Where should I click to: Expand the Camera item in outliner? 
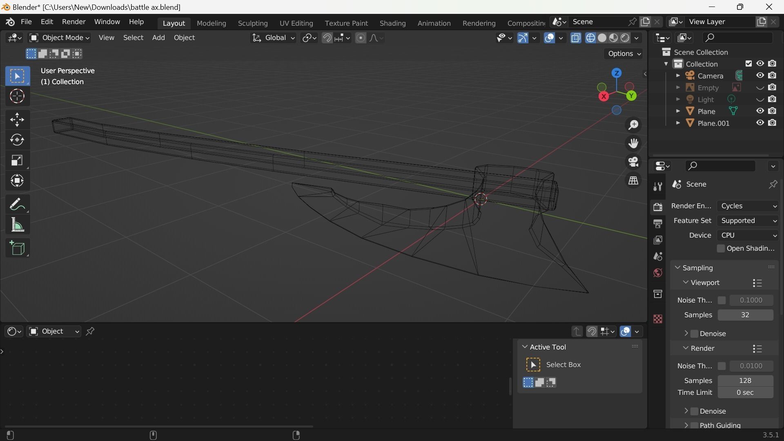pyautogui.click(x=678, y=76)
